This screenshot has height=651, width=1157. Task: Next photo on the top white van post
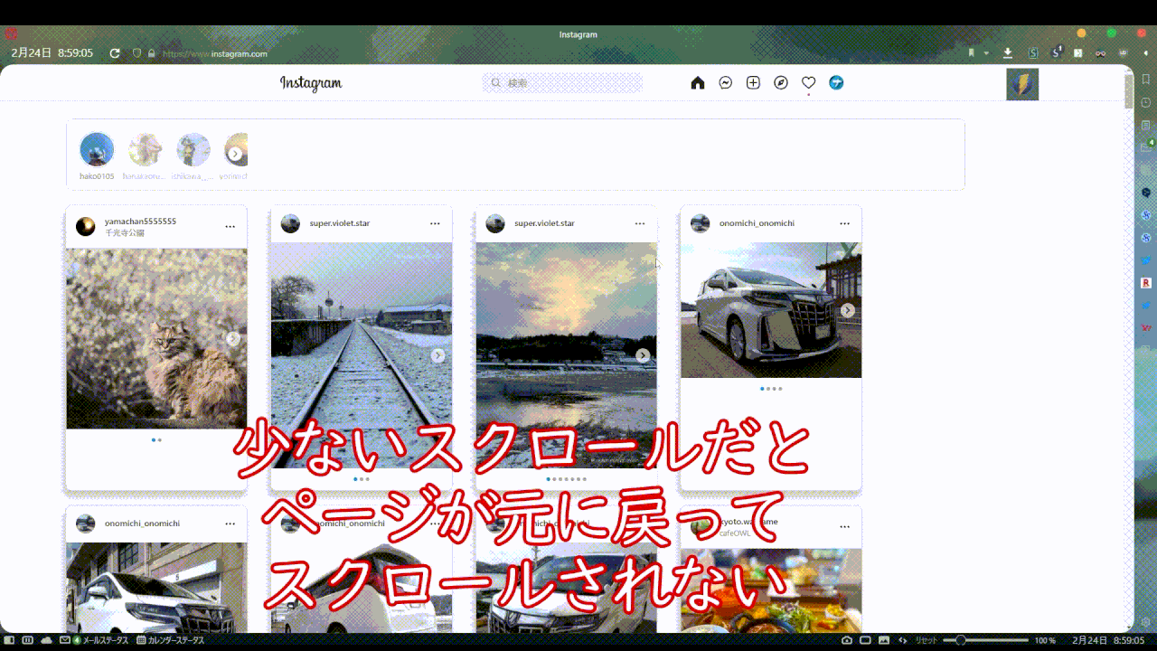[x=847, y=310]
